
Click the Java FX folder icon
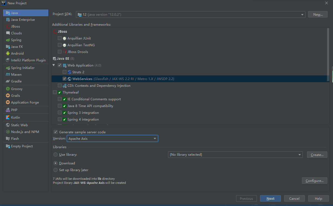point(8,46)
